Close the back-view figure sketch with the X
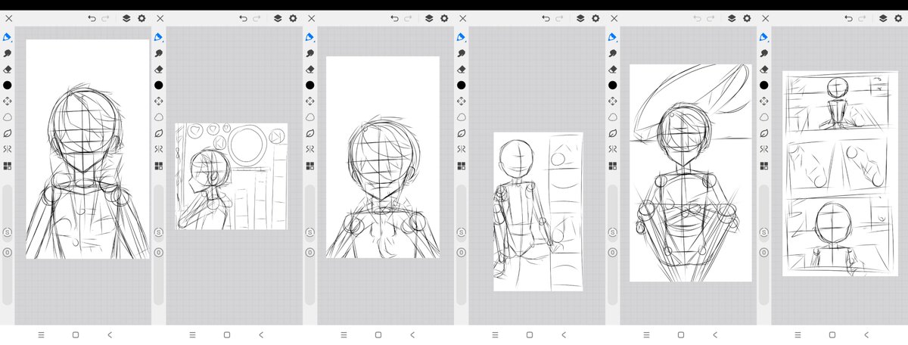 (462, 17)
